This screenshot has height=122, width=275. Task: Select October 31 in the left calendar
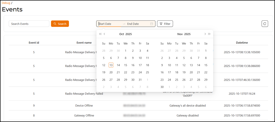(140, 80)
